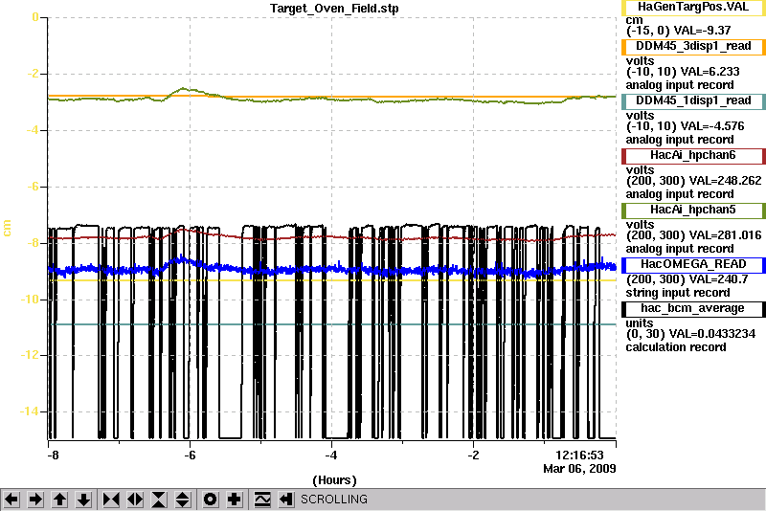766x511 pixels.
Task: Click the vertical zoom-out icon
Action: click(x=183, y=500)
